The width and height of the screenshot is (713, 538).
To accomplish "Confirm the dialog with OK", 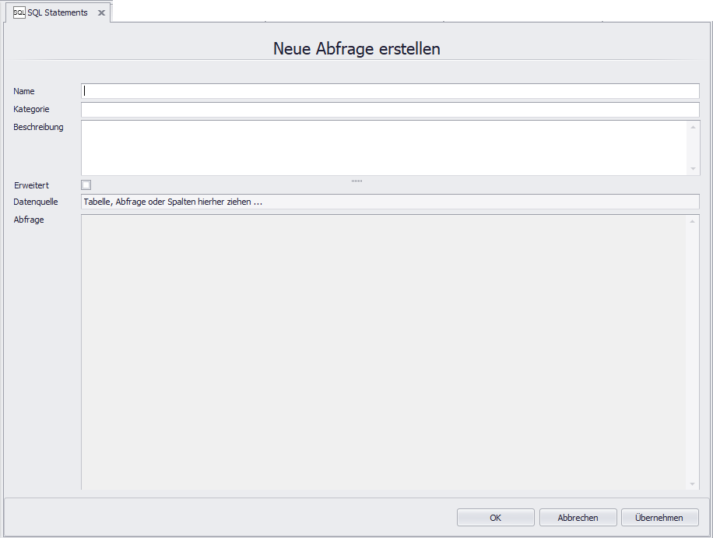I will tap(495, 517).
